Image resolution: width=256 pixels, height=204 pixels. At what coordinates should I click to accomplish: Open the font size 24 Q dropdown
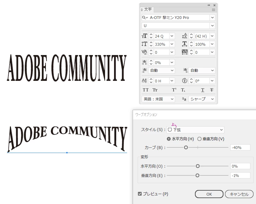pos(172,36)
